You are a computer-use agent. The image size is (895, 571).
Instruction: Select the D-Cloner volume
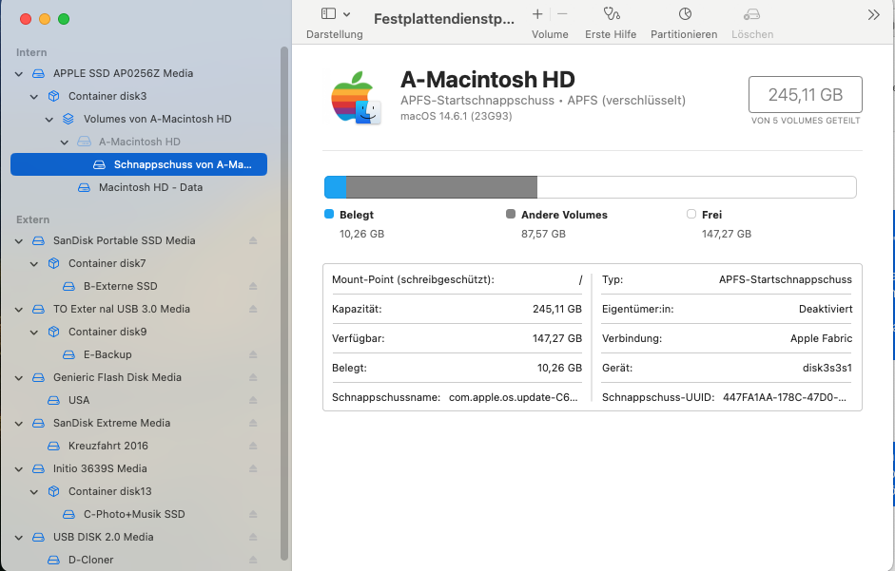(x=90, y=560)
